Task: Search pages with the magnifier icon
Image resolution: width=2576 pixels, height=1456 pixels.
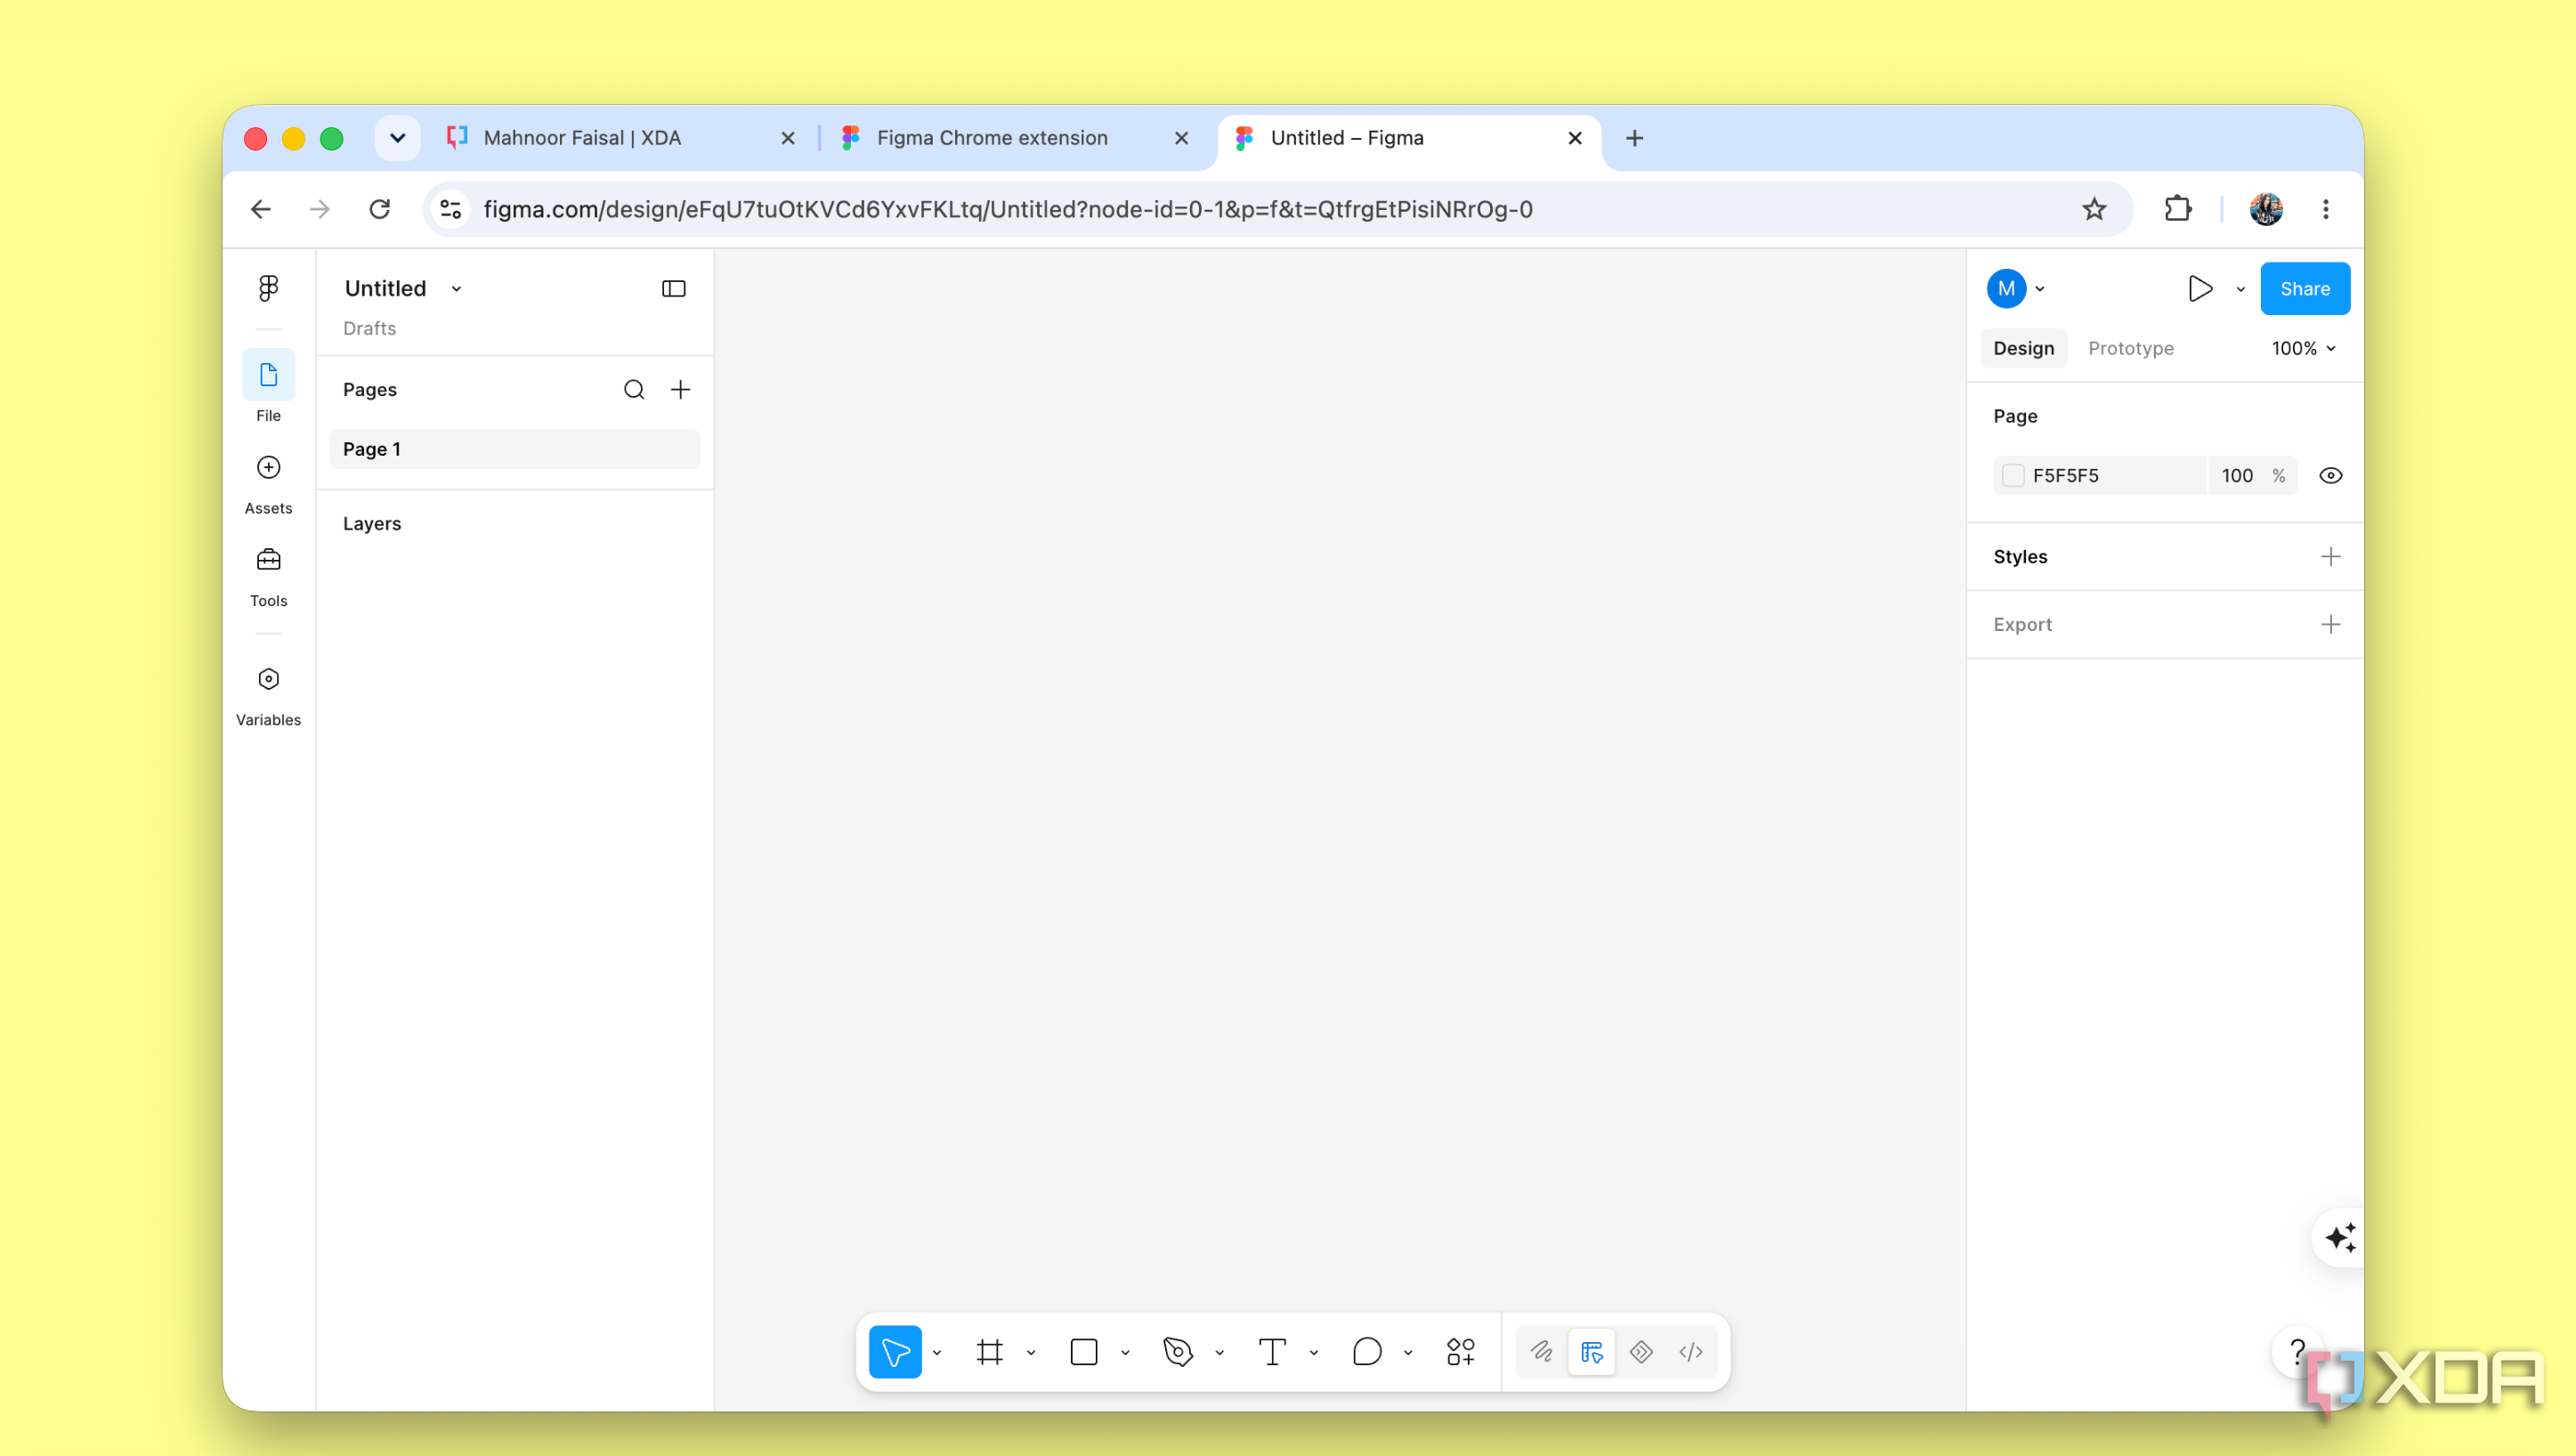Action: coord(634,390)
